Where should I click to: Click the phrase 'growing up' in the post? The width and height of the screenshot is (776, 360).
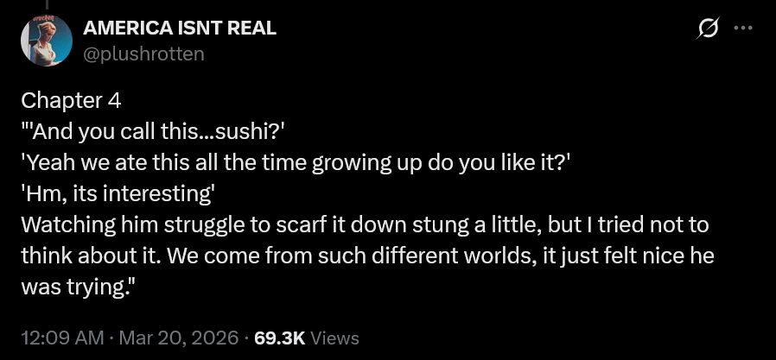pyautogui.click(x=366, y=164)
